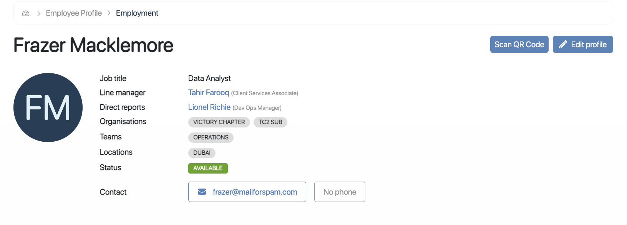This screenshot has width=627, height=225.
Task: Click the No phone contact box
Action: tap(340, 192)
